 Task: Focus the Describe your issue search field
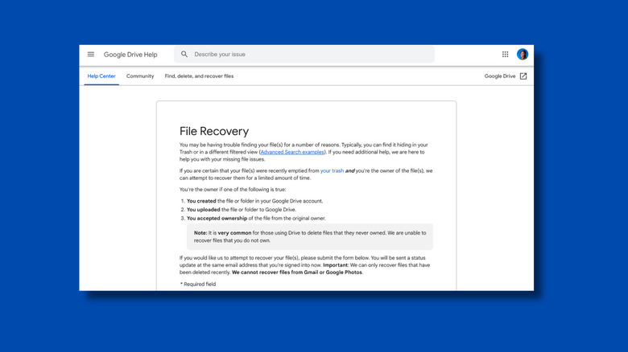click(304, 55)
